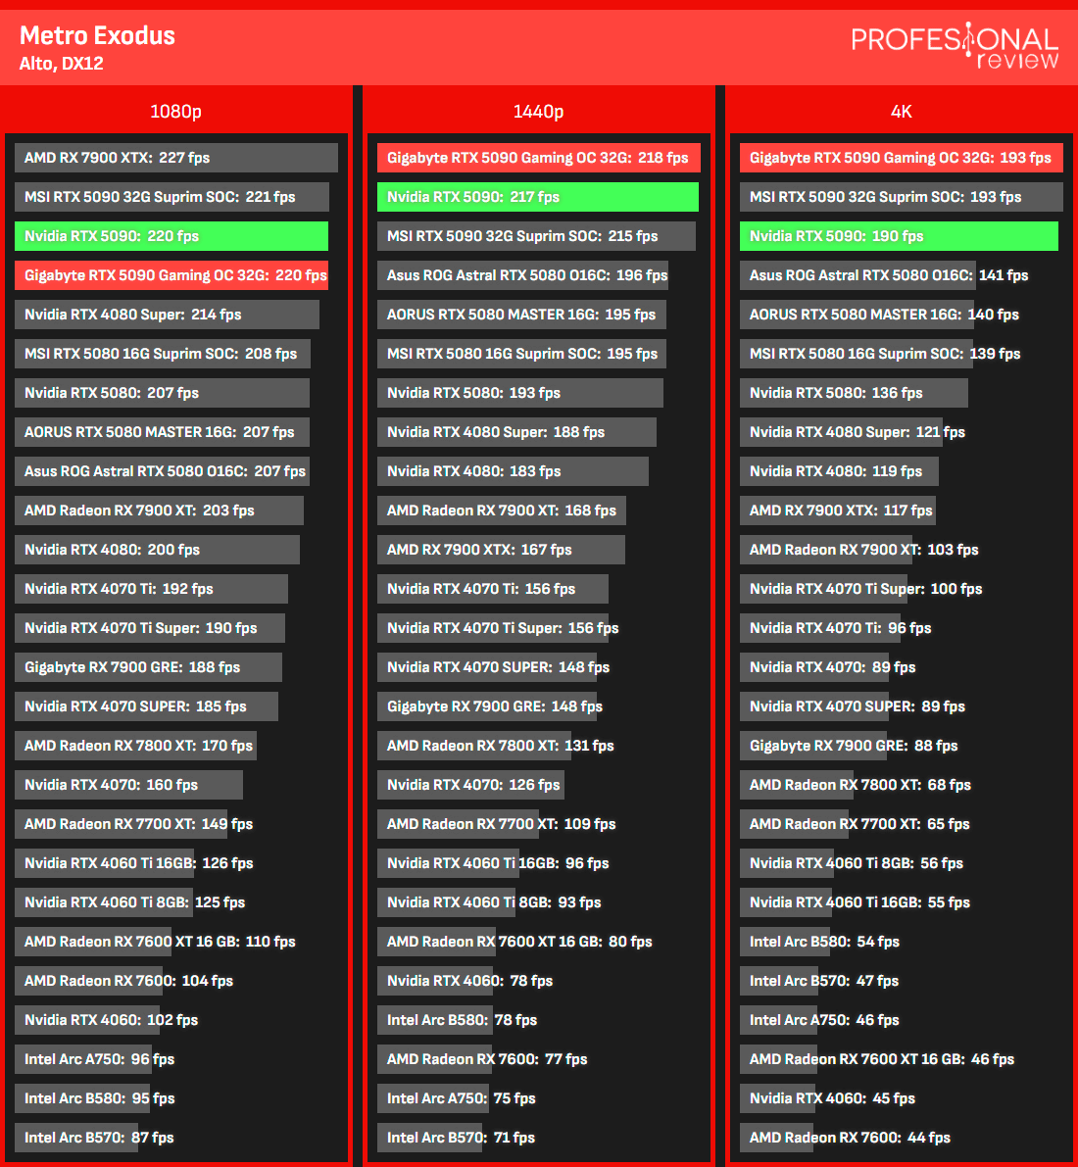
Task: Click Intel Arc B580 54 fps bar
Action: click(x=785, y=942)
